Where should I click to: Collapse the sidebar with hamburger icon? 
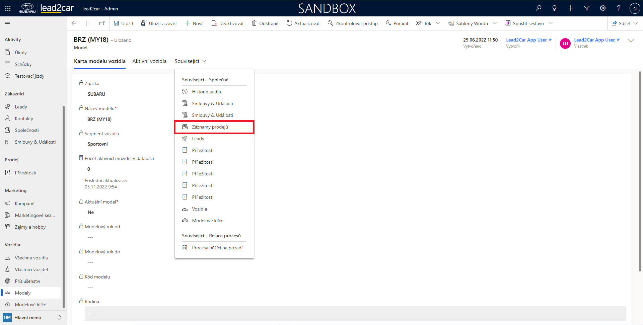[7, 23]
